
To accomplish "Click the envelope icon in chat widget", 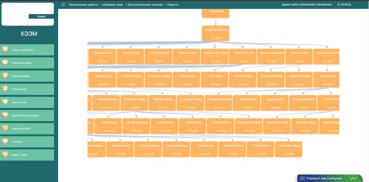I will [x=303, y=178].
